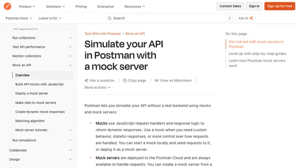Open the Matching algorithm page
This screenshot has height=168, width=299.
click(x=30, y=121)
